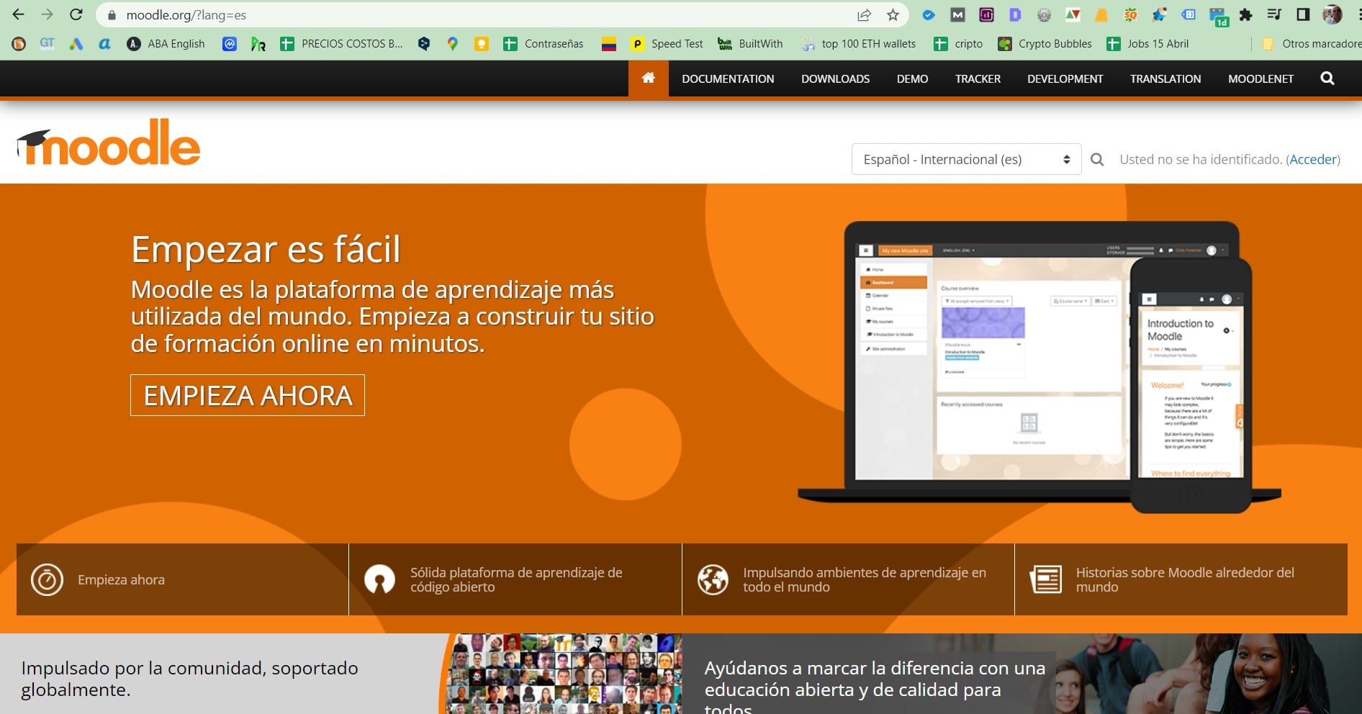The image size is (1362, 714).
Task: Open the top 100 ETH wallets bookmark
Action: (859, 44)
